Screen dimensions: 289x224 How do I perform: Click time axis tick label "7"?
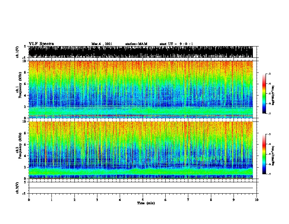click(x=188, y=200)
